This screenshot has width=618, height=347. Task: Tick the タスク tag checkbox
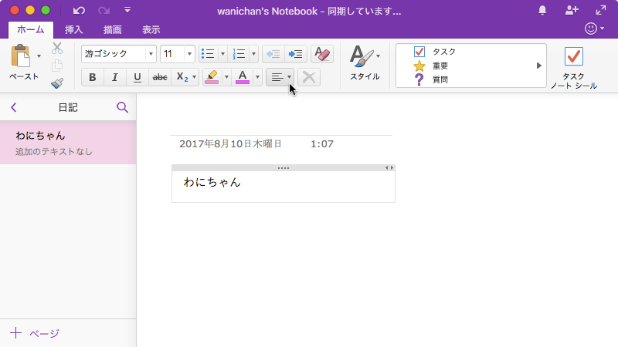pyautogui.click(x=419, y=52)
